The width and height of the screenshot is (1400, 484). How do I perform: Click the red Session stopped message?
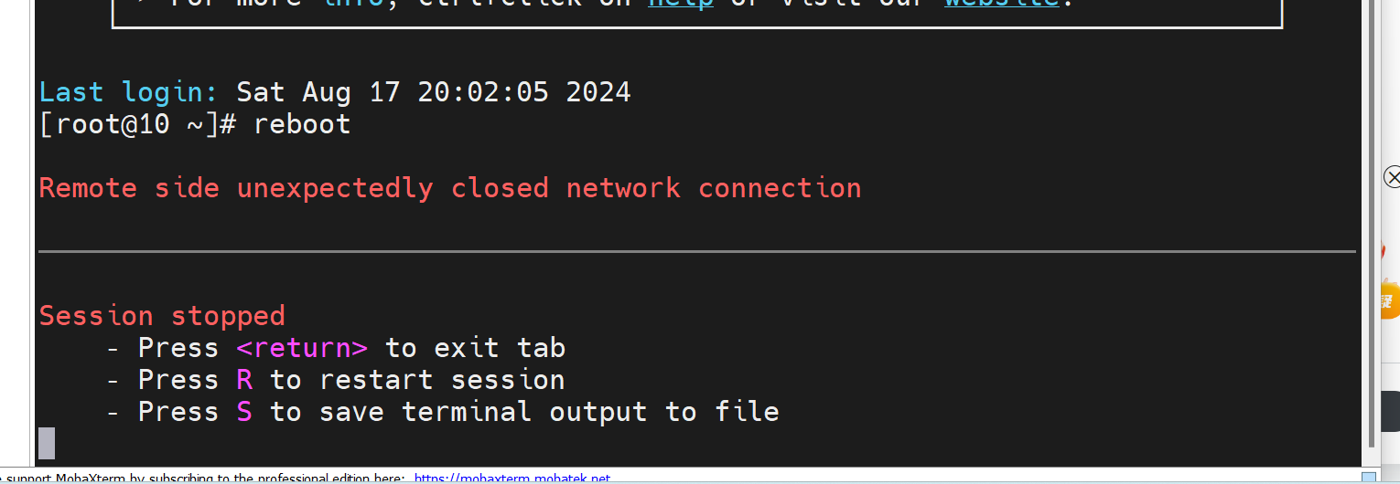(162, 316)
